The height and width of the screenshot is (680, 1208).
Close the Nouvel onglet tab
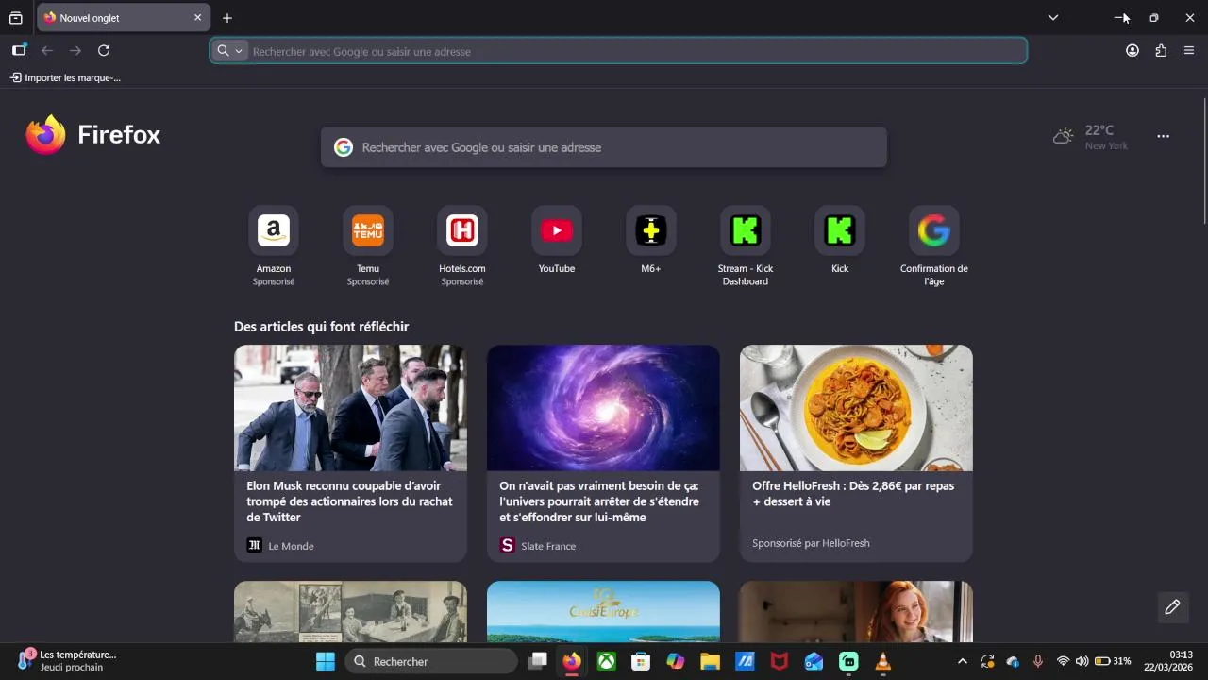(197, 18)
